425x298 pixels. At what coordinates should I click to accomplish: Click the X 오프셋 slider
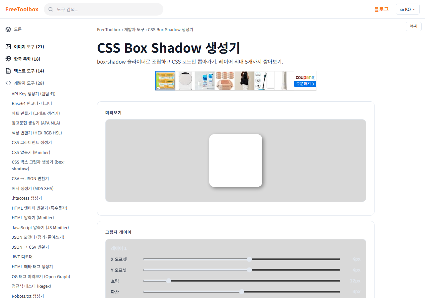(242, 259)
